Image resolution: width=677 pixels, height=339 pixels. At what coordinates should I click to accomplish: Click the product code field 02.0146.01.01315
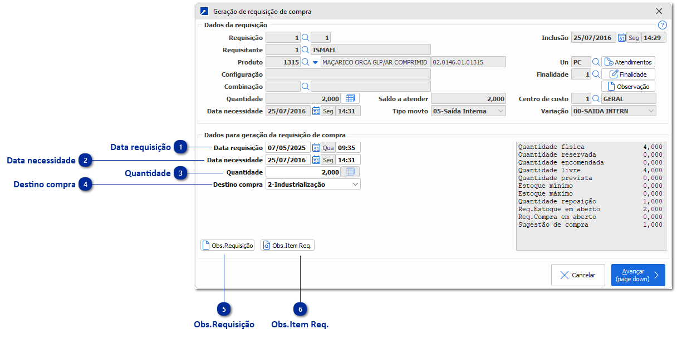(469, 62)
